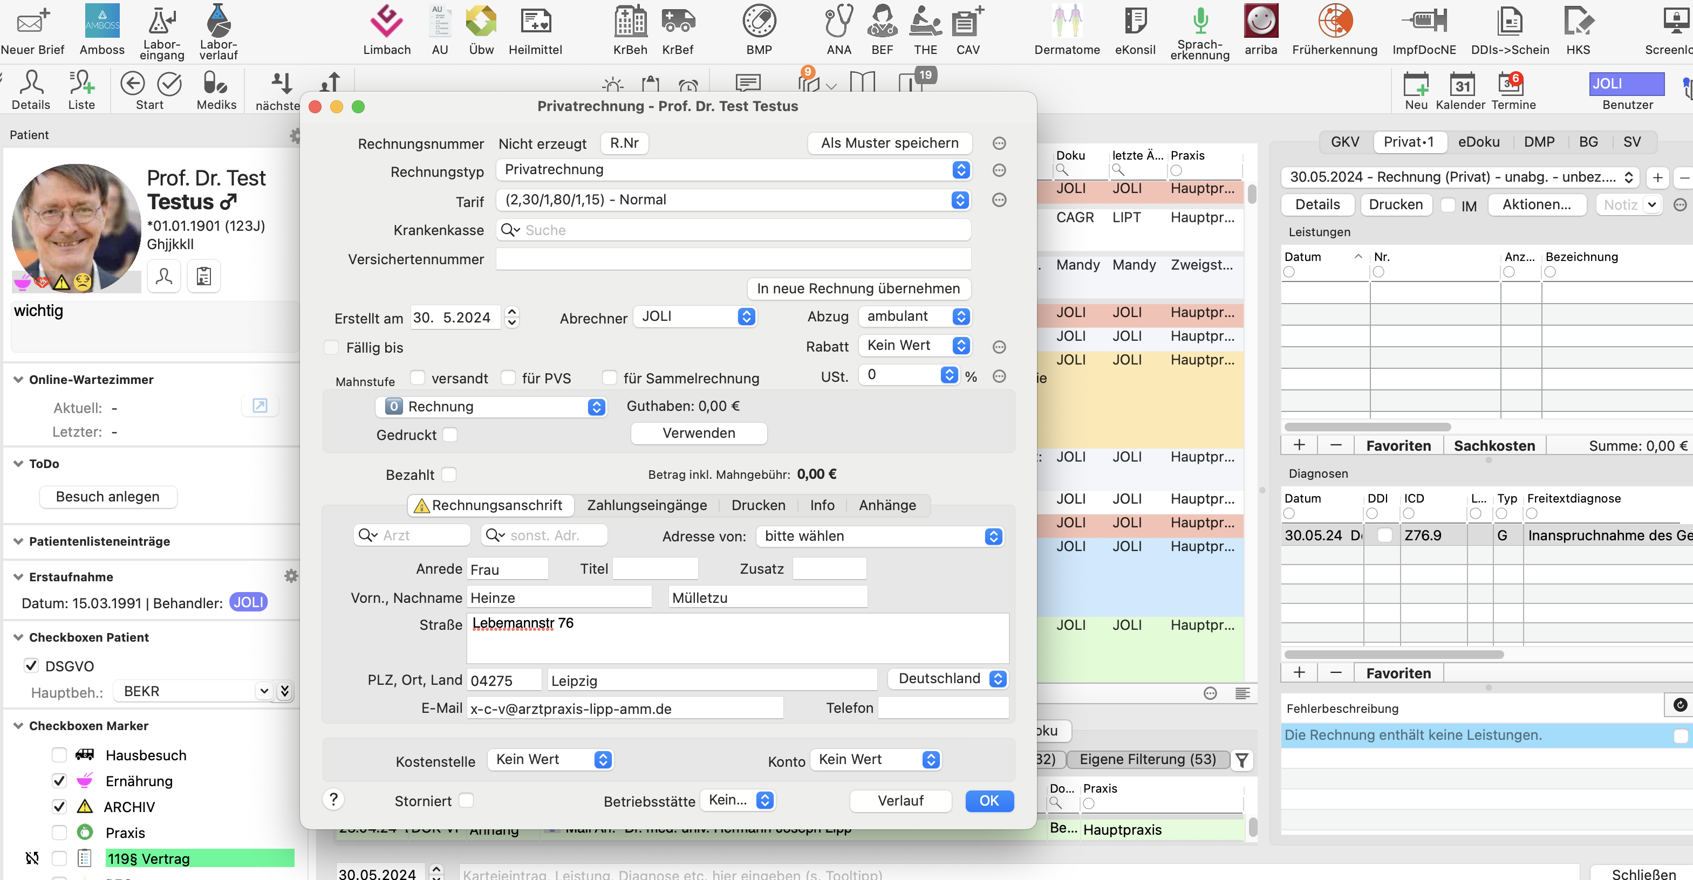The height and width of the screenshot is (880, 1693).
Task: Open the Termine icon with badge
Action: [1513, 91]
